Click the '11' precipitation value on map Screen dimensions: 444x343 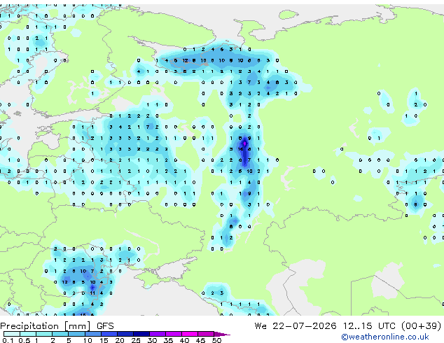click(92, 293)
